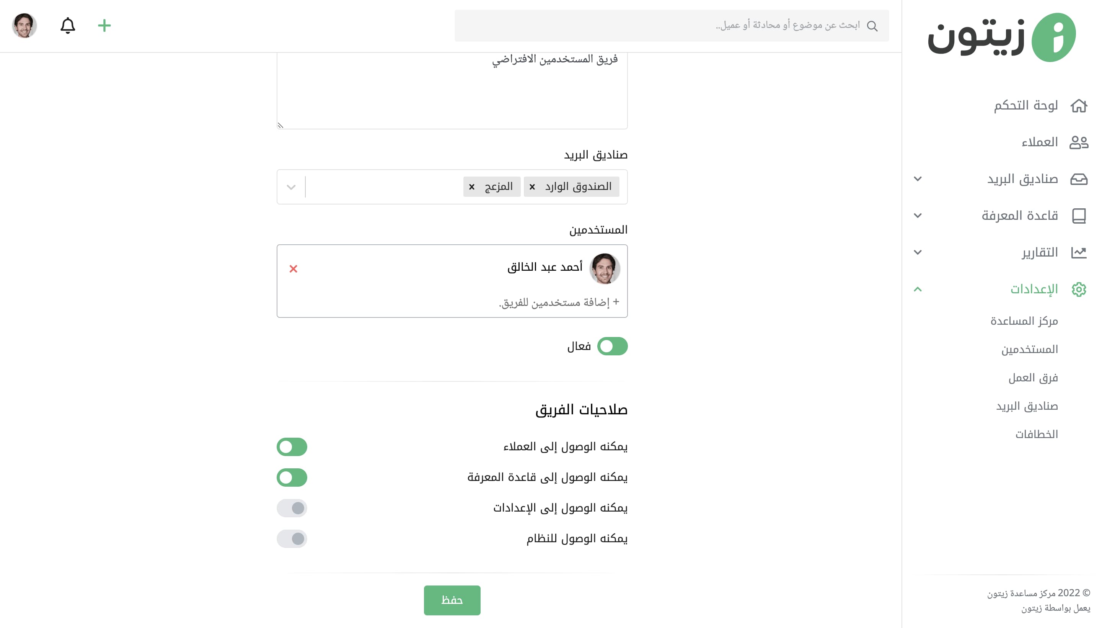Open the user profile avatar menu
This screenshot has width=1102, height=628.
click(24, 25)
